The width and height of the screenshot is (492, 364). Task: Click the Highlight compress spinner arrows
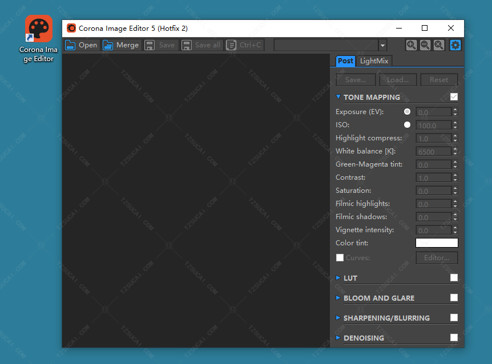click(455, 138)
